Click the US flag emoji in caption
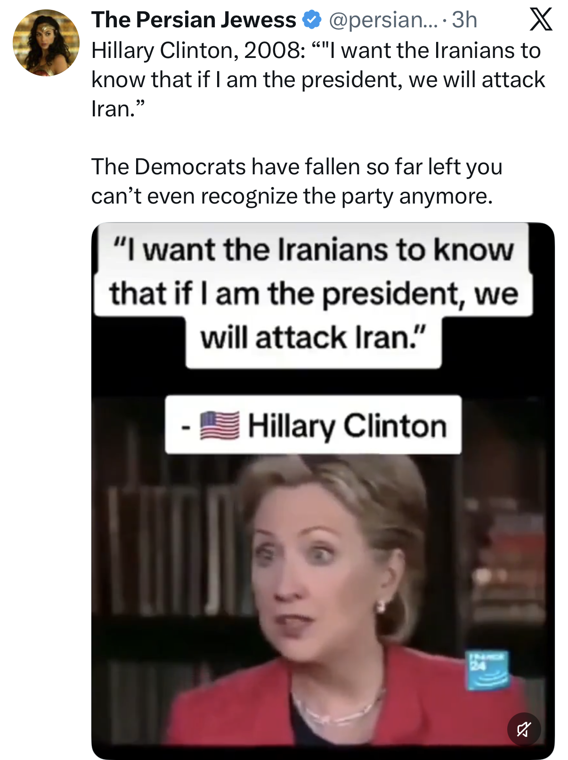This screenshot has width=568, height=760. coord(219,425)
